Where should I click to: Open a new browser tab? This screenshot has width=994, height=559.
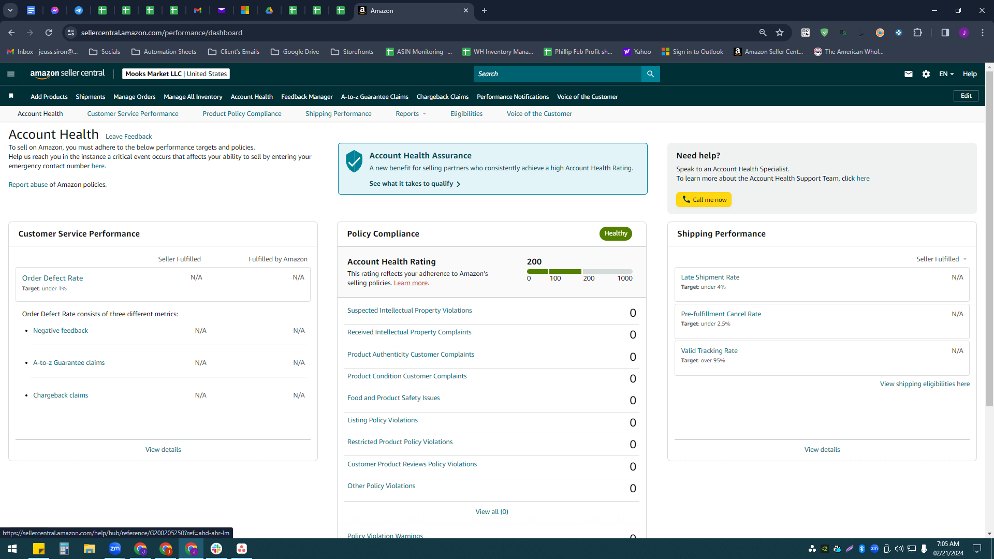click(x=485, y=10)
